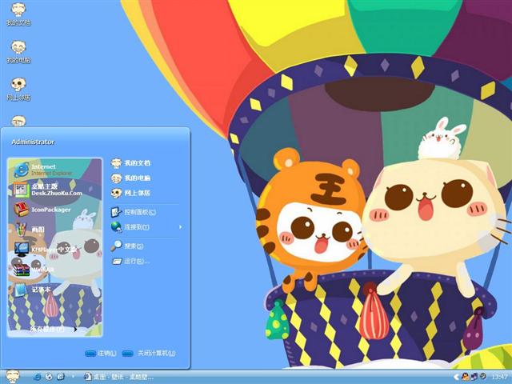Expand the quick launch overflow arrow

73,377
